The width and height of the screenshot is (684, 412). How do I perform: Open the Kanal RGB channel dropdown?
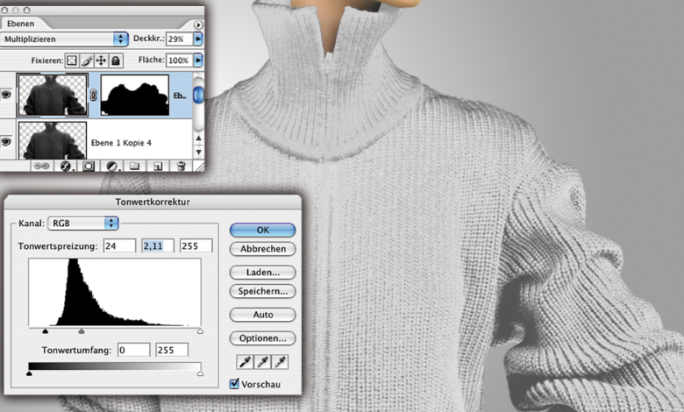(x=111, y=224)
